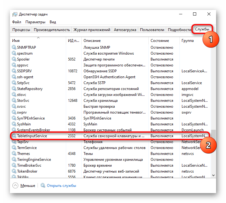
Task: Click the vertical scrollbar thumb
Action: tap(214, 135)
